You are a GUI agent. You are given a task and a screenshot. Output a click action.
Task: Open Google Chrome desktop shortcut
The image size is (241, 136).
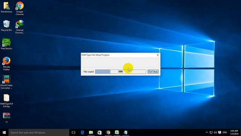coord(20,8)
